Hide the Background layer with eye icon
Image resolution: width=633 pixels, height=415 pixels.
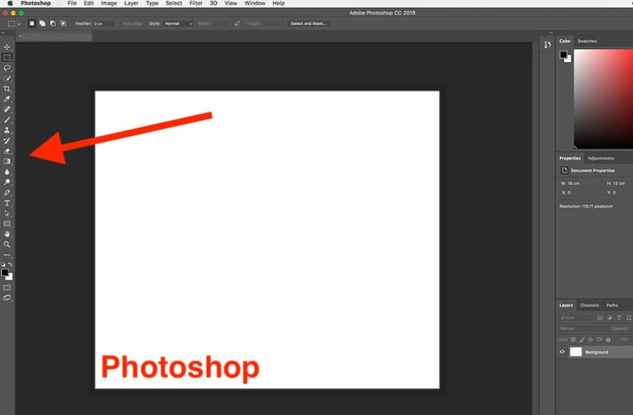coord(562,352)
